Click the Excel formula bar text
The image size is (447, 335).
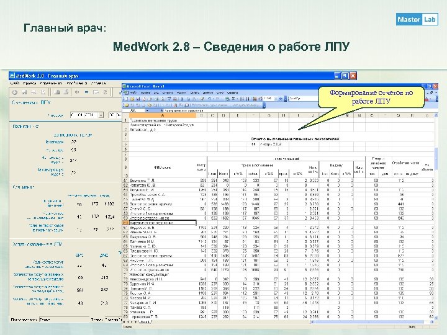184,110
